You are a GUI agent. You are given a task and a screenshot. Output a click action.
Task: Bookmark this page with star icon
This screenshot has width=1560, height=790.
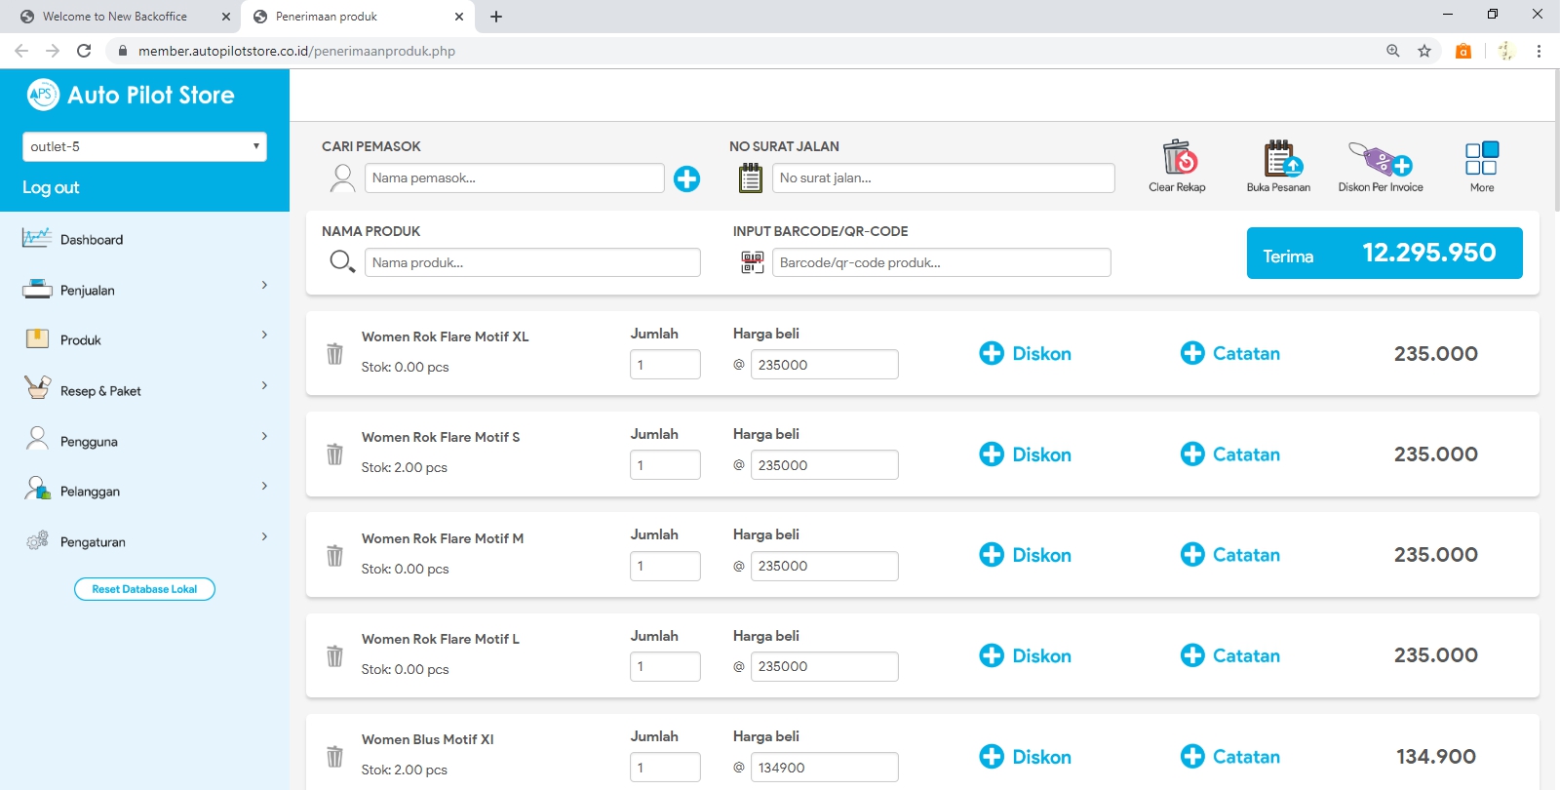[1424, 51]
